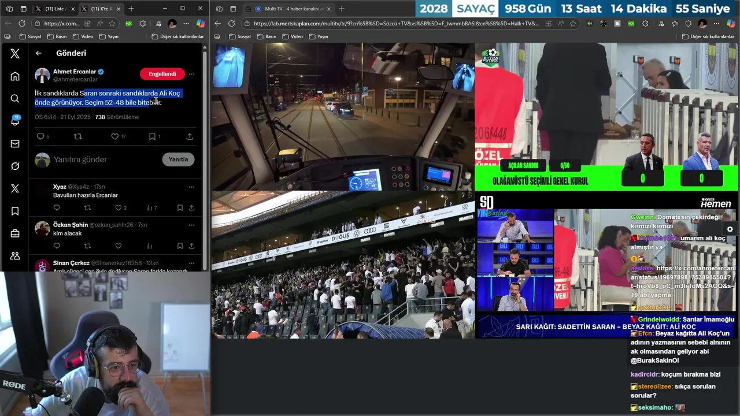Open Video bookmarks folder in the x.com window

coord(83,36)
